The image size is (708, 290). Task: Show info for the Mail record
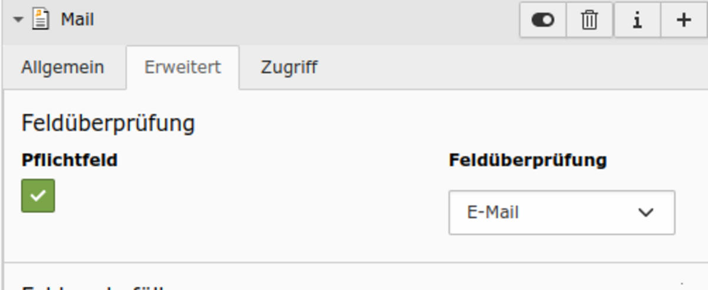(637, 20)
